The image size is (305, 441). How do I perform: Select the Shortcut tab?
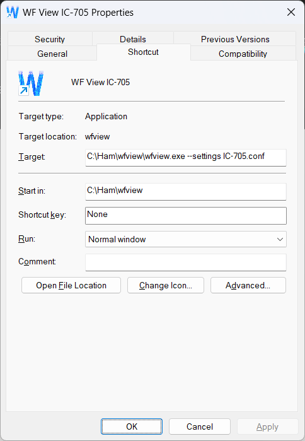(143, 52)
